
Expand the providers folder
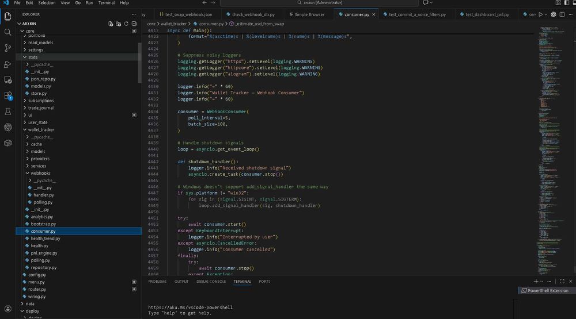(78, 159)
